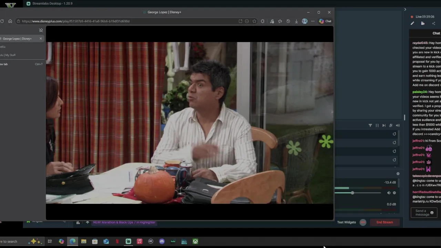The image size is (441, 248).
Task: Open browser downloads icon
Action: (x=296, y=21)
